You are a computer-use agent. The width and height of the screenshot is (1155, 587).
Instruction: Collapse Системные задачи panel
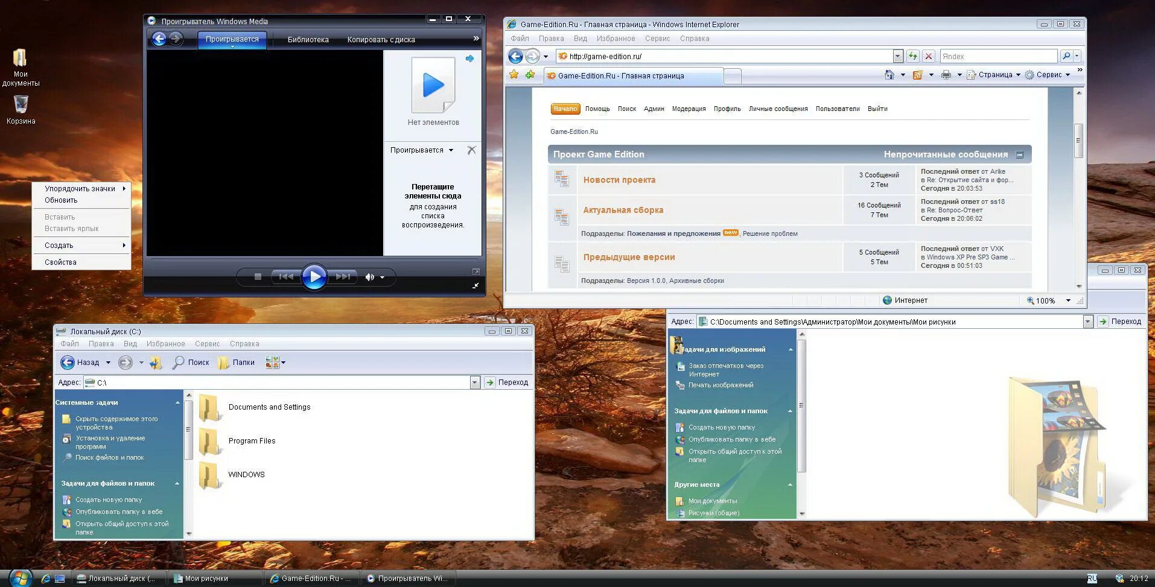(177, 402)
